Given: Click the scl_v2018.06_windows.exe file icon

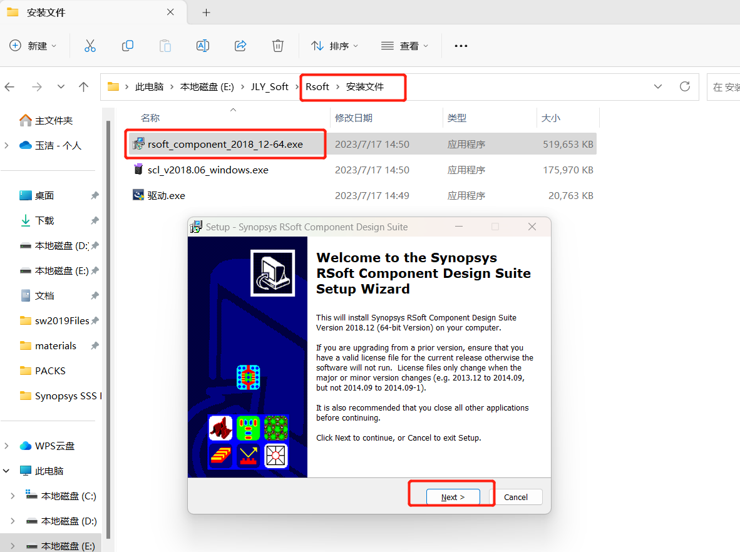Looking at the screenshot, I should pos(138,169).
